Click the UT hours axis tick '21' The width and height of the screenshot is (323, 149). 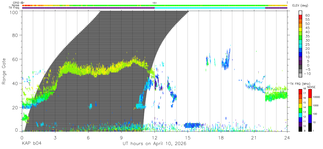coord(254,137)
